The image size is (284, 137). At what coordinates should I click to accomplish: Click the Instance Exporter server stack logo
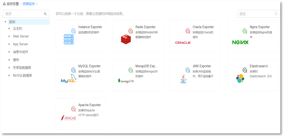[69, 39]
